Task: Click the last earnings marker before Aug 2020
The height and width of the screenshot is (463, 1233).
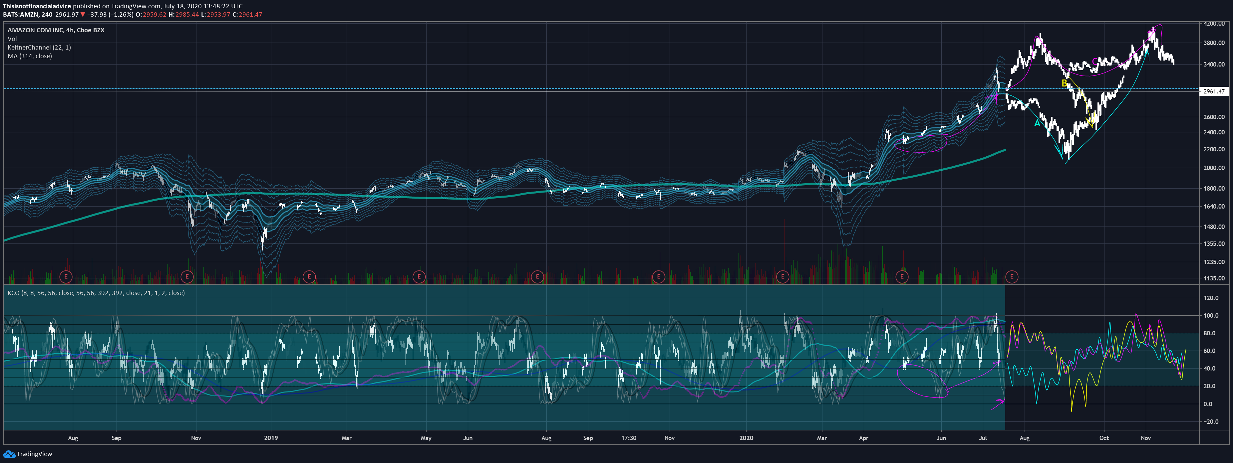Action: coord(1012,276)
